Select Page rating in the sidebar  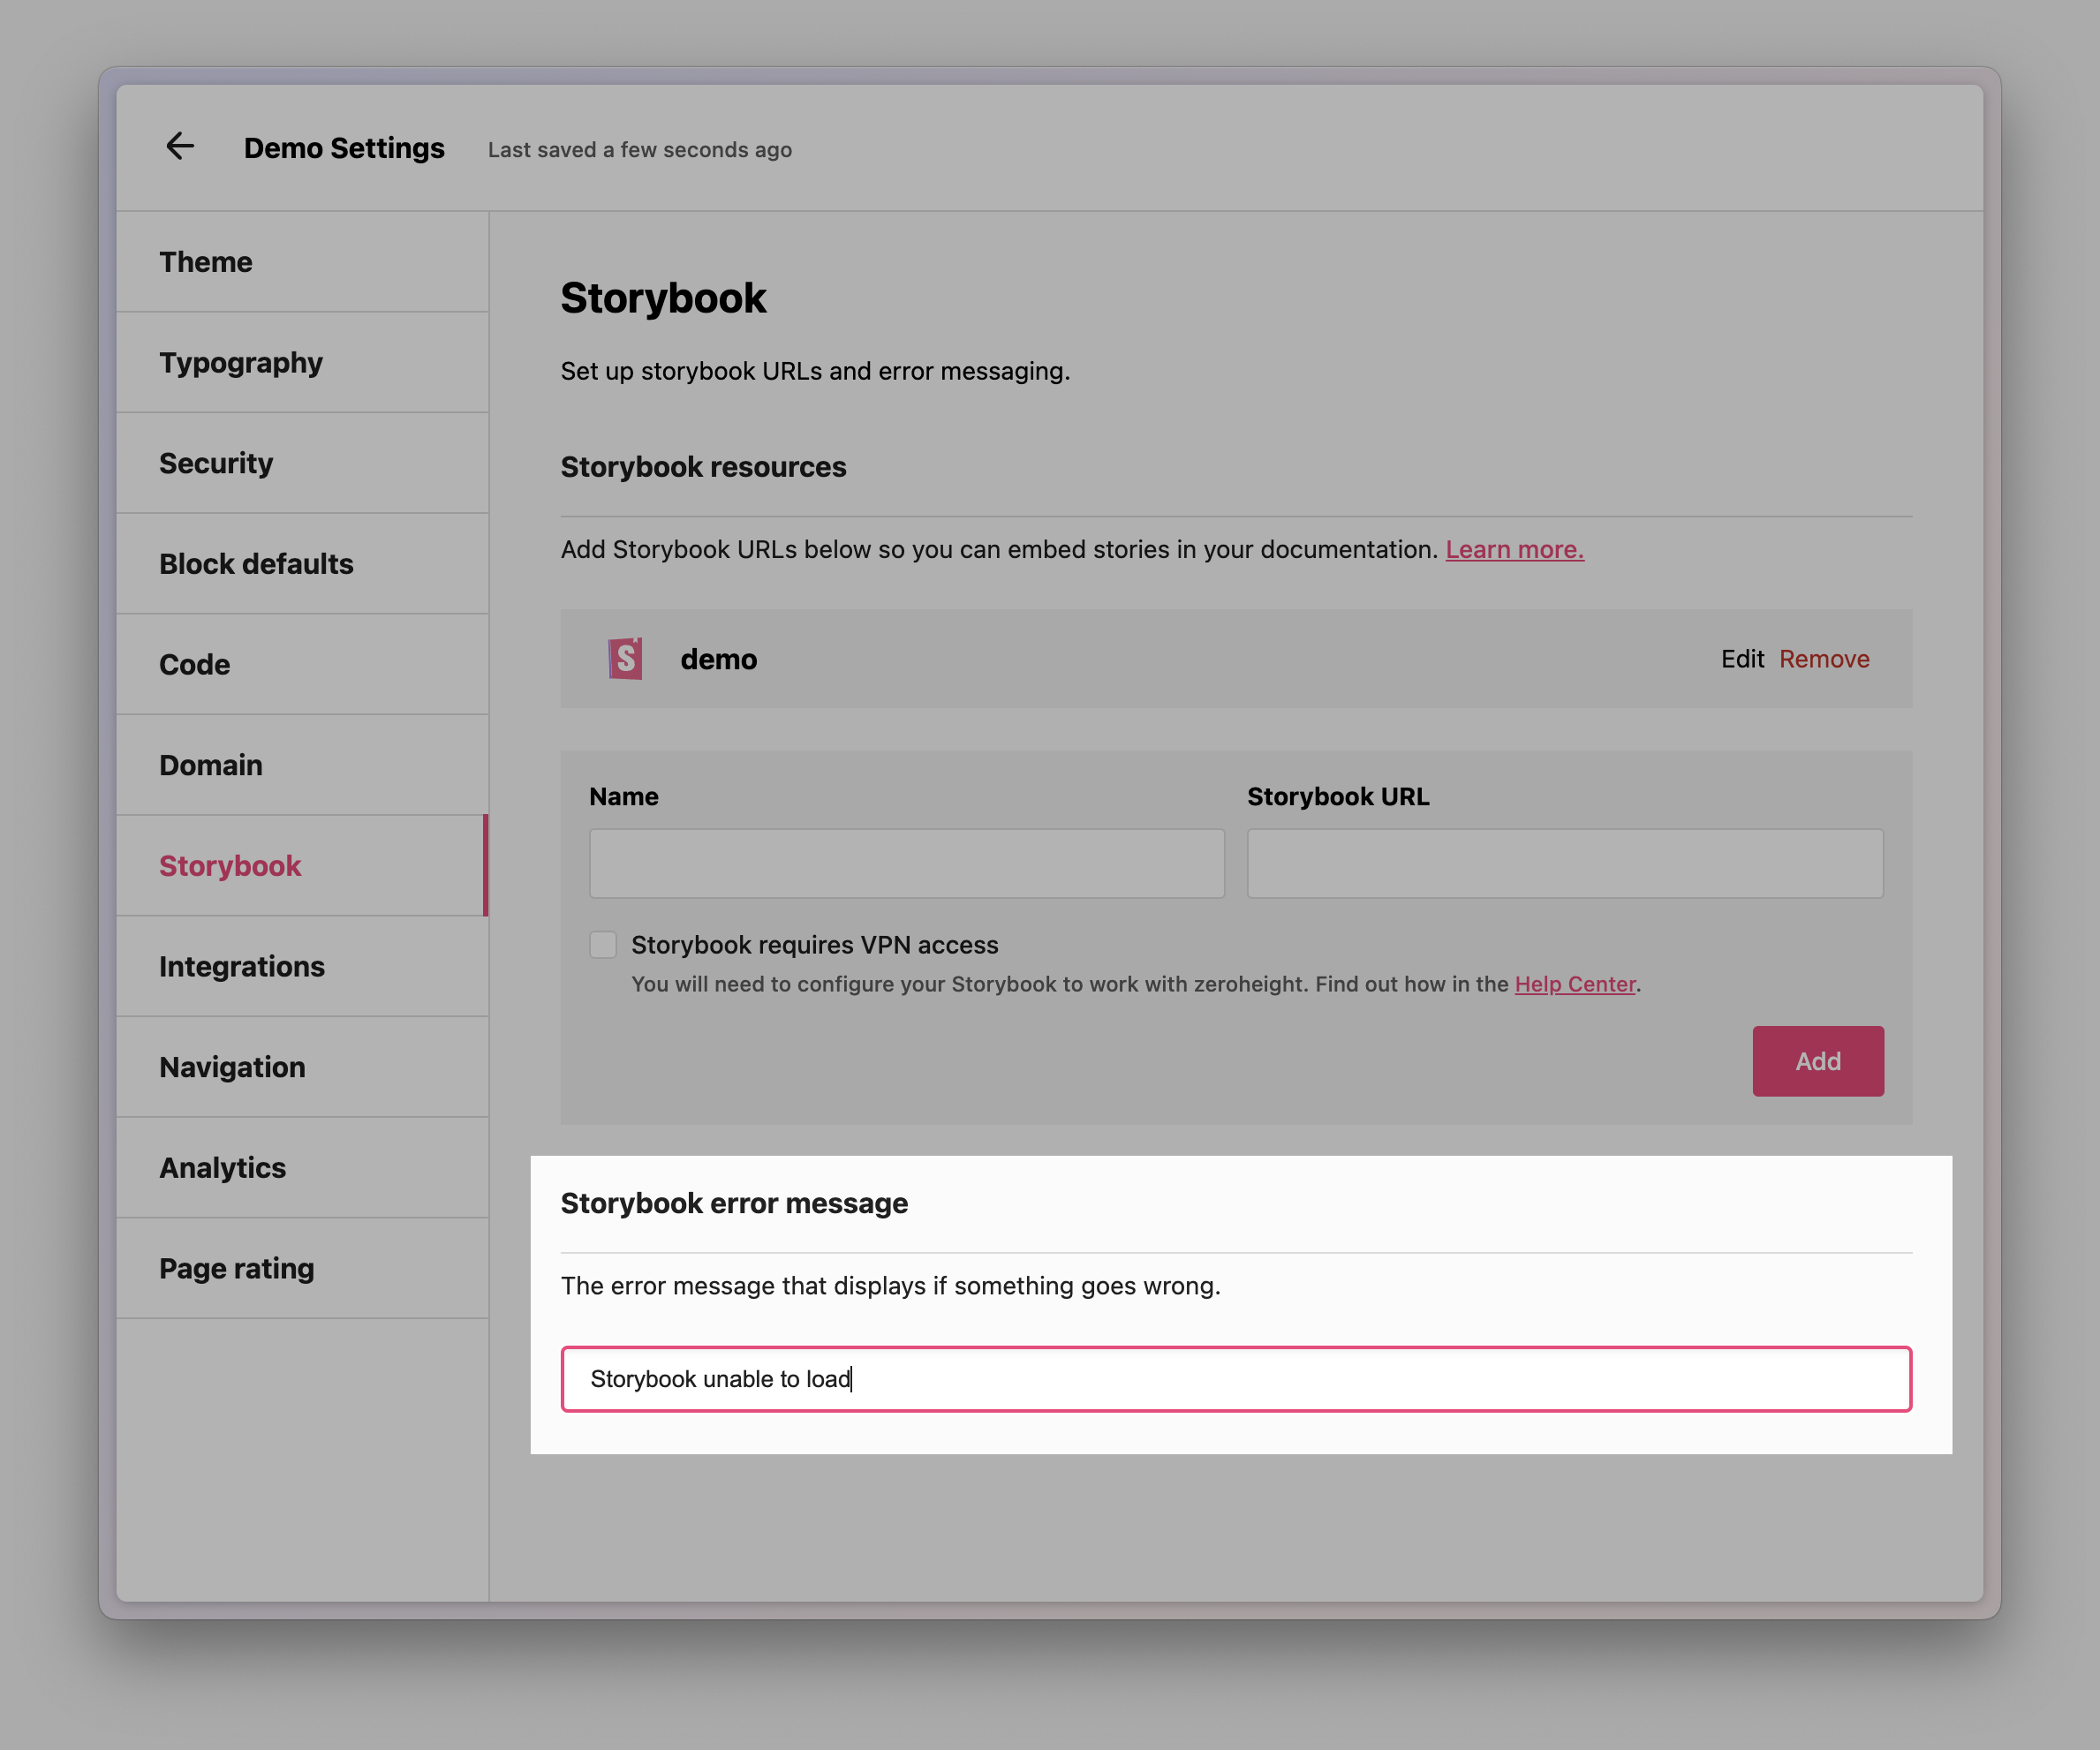coord(302,1269)
